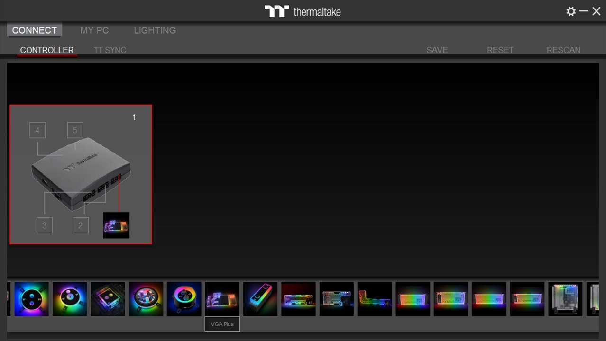Choose the distro plate thumbnail with red backdrop
Screen dimensions: 606x341
(x=298, y=299)
